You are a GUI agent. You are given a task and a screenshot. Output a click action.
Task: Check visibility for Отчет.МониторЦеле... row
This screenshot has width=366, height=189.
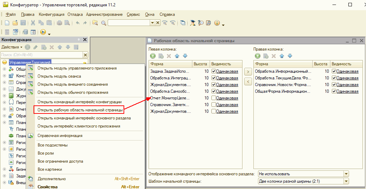point(214,98)
